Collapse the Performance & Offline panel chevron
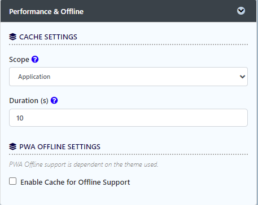This screenshot has width=258, height=205. [x=241, y=11]
